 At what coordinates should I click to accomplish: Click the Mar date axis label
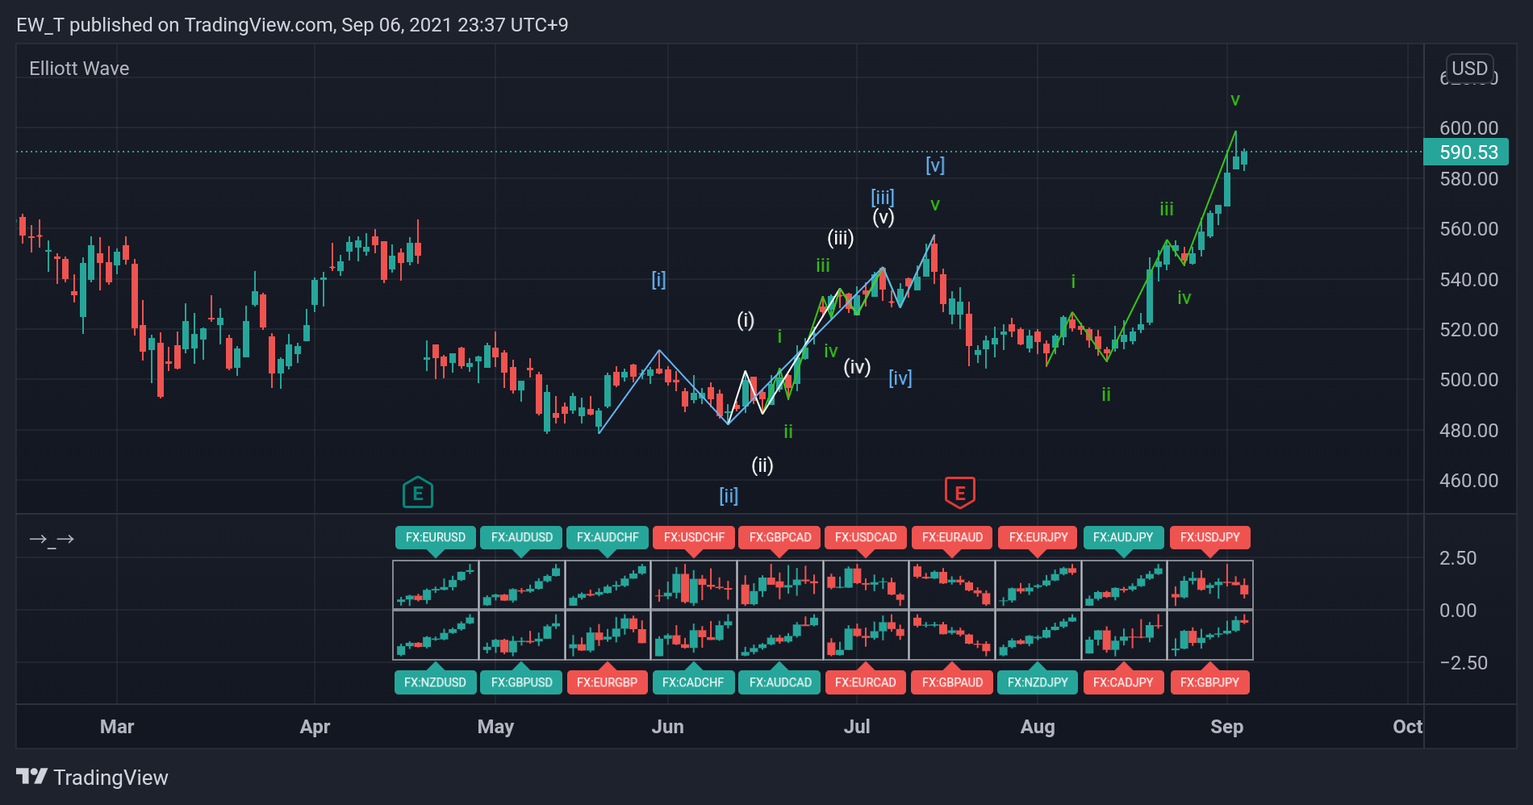click(x=117, y=727)
